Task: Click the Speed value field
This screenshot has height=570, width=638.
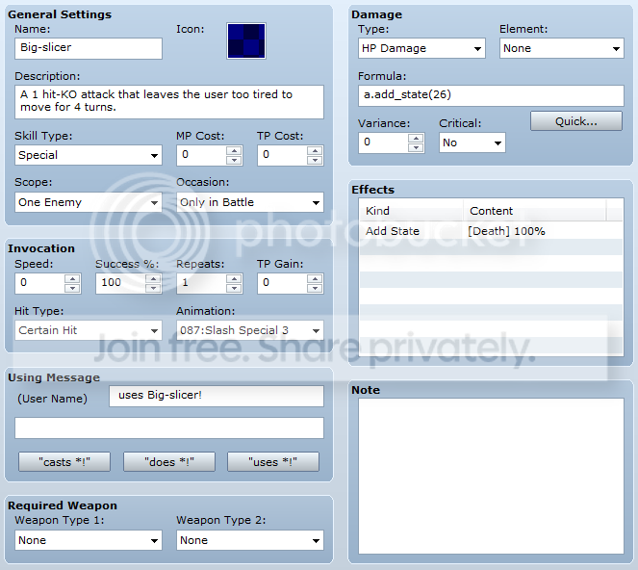Action: 39,283
